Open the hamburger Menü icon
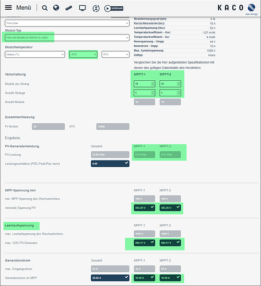 [x=8, y=7]
